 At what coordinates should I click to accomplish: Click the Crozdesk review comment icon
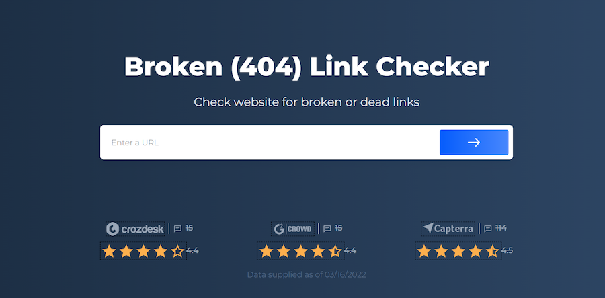[177, 229]
